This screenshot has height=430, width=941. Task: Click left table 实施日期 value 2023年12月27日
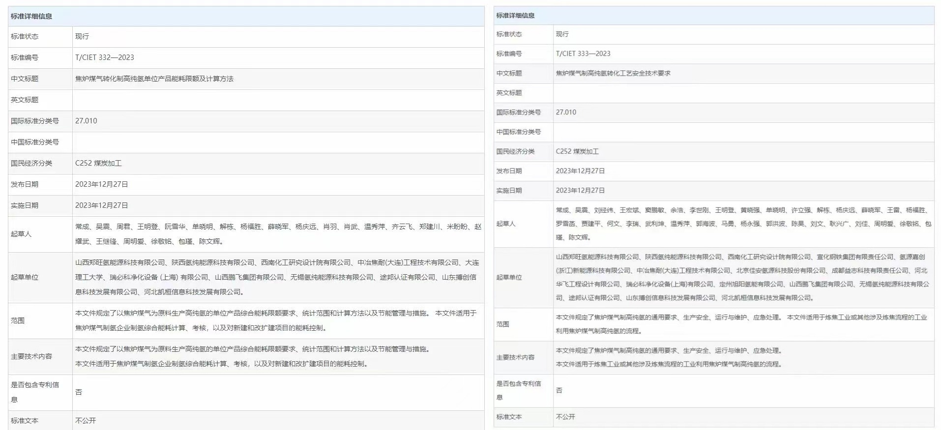point(101,205)
